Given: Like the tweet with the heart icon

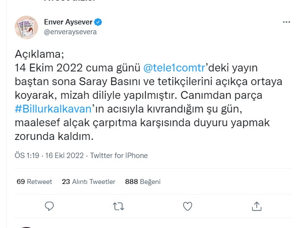Looking at the screenshot, I should pos(188,205).
